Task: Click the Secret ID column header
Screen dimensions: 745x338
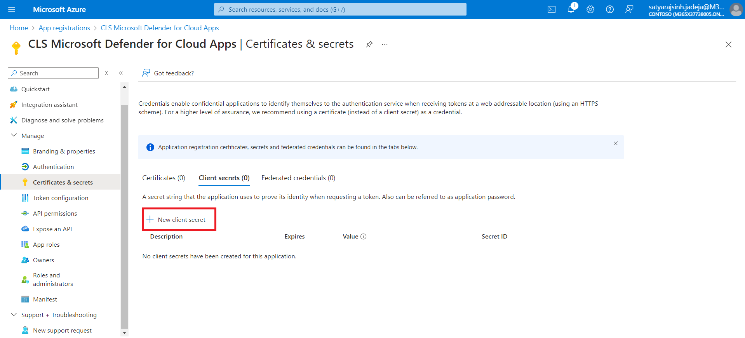Action: pos(494,237)
